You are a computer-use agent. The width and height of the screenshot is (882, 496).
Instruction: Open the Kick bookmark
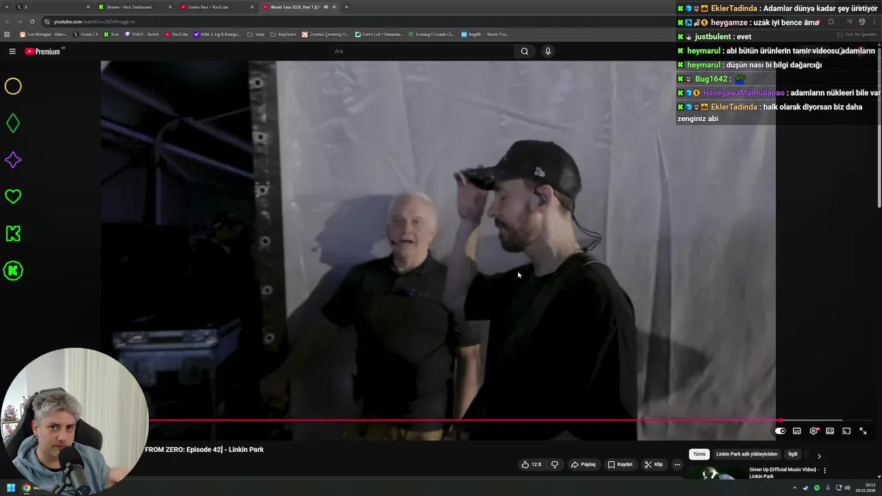click(x=112, y=34)
